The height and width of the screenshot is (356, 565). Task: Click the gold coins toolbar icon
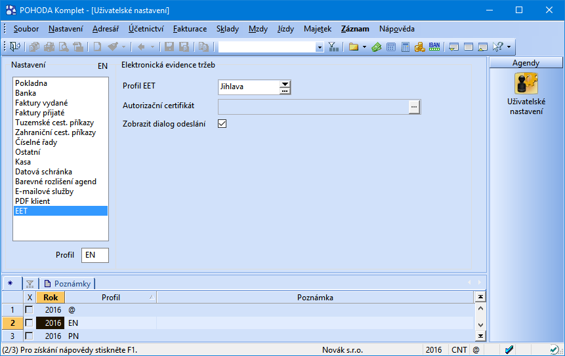419,47
